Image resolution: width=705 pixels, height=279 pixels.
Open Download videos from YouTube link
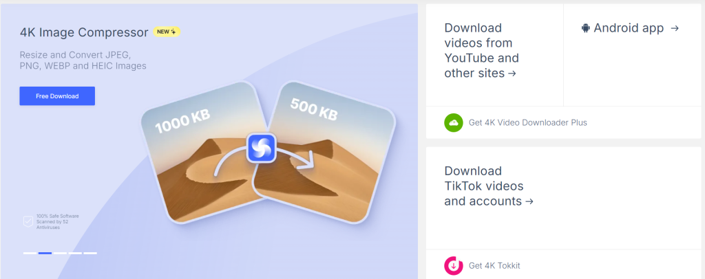[x=481, y=51]
